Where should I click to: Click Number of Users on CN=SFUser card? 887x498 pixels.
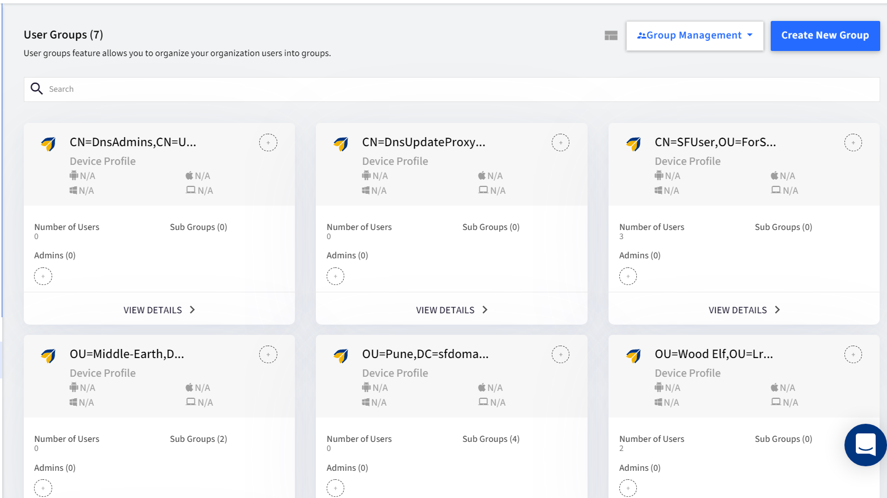coord(652,227)
